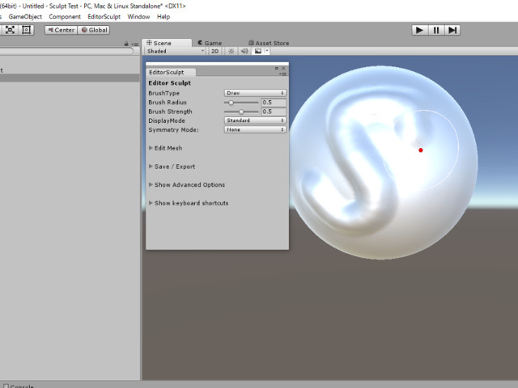Toggle pivot mode Center button
The image size is (518, 388).
tap(62, 30)
